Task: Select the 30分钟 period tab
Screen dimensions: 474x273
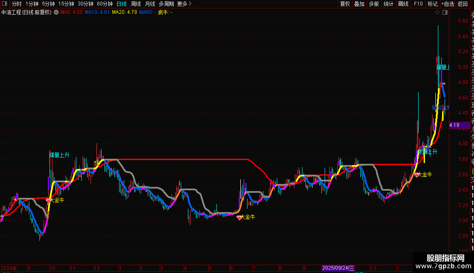Action: (86, 4)
